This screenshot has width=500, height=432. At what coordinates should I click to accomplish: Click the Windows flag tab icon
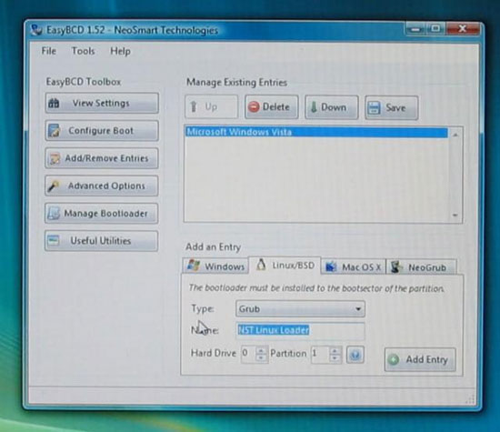[x=194, y=266]
